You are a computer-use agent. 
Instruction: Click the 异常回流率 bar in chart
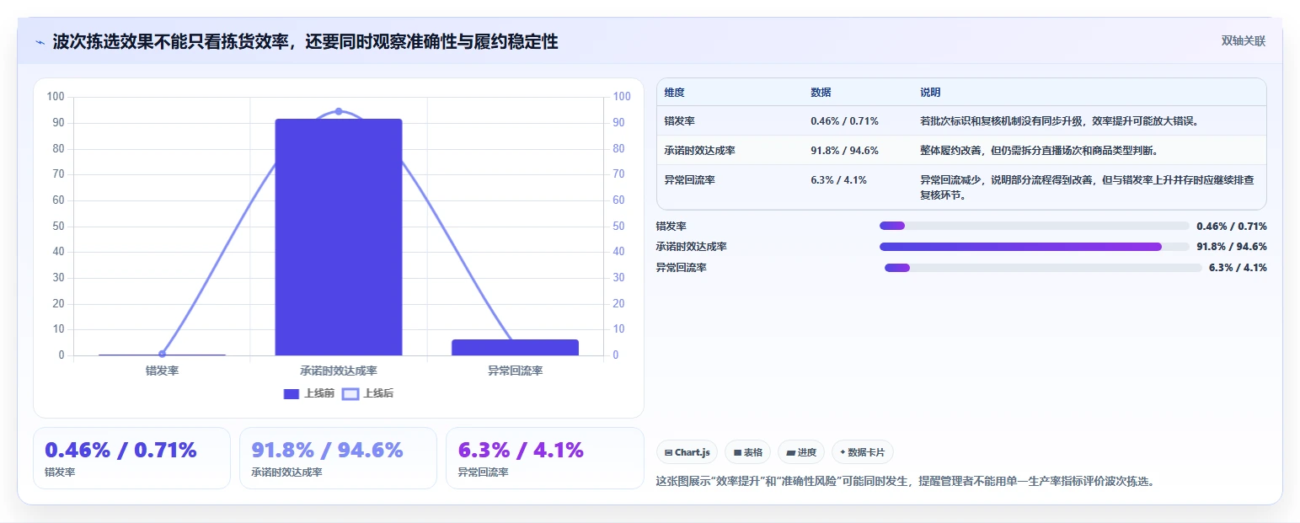[516, 347]
